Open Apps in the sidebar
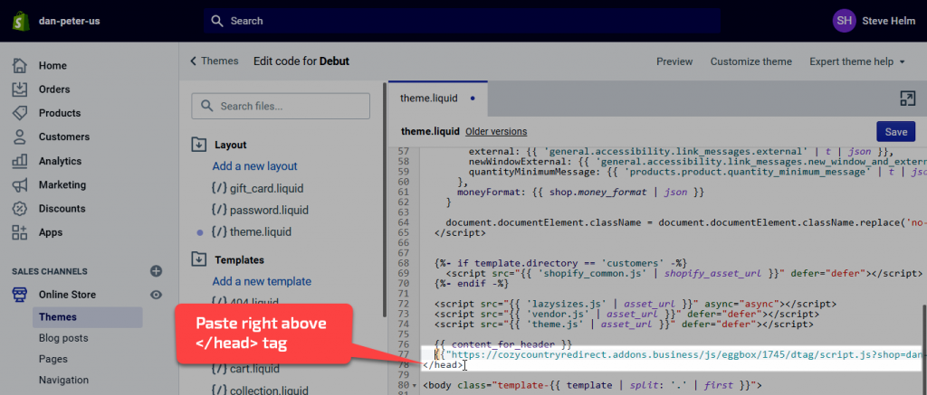The image size is (927, 395). click(x=51, y=232)
